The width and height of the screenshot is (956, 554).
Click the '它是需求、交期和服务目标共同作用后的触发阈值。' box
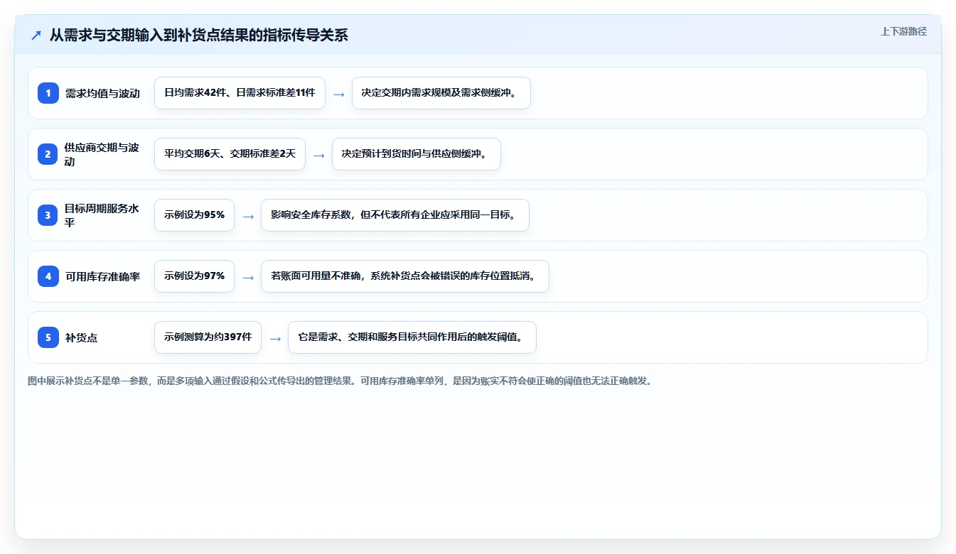click(412, 337)
